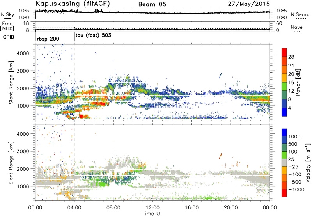Click the vertical marker beside "rbsp 200"
This screenshot has width=312, height=216.
point(36,37)
